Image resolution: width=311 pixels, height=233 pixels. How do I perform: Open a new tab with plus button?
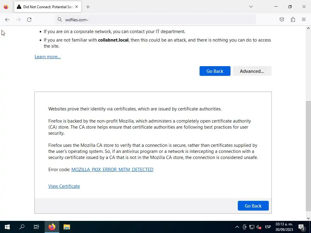pyautogui.click(x=88, y=7)
